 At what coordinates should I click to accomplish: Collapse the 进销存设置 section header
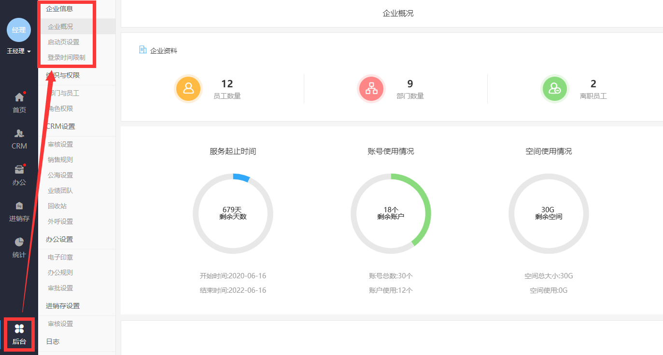(x=63, y=306)
